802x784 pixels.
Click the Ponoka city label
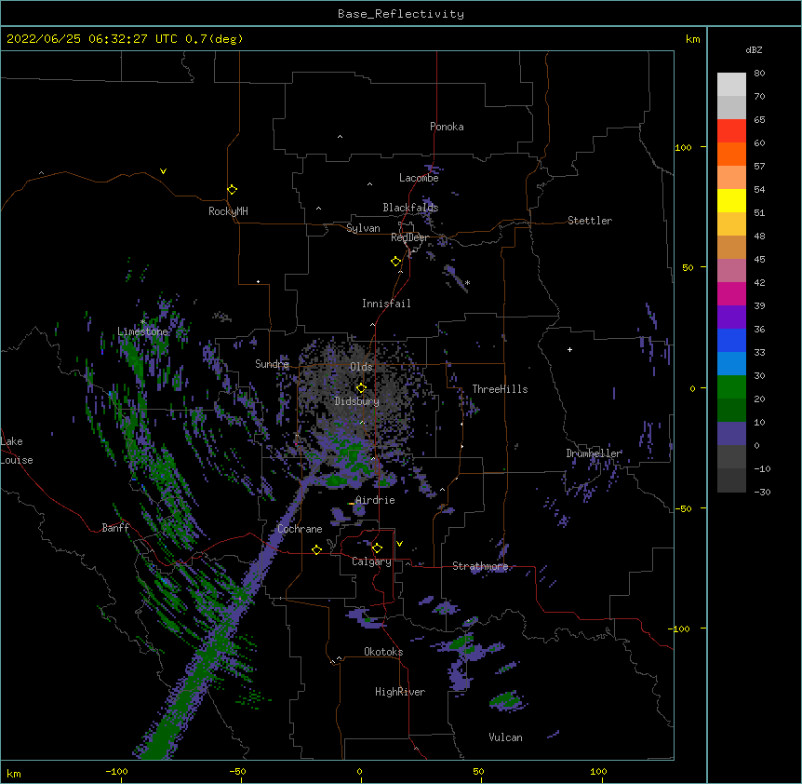(x=447, y=127)
